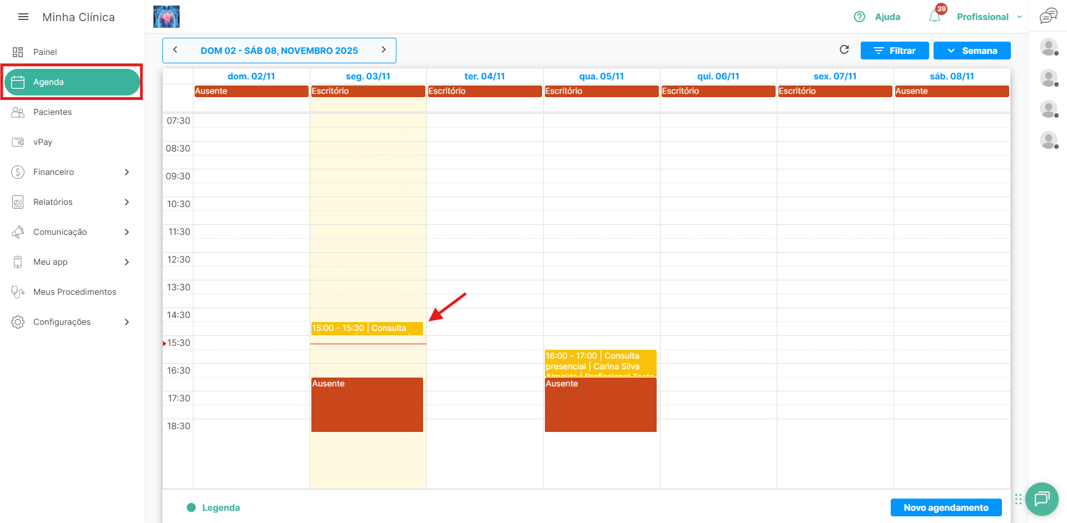Open the chat messages icon top right
The width and height of the screenshot is (1067, 523).
tap(1048, 16)
